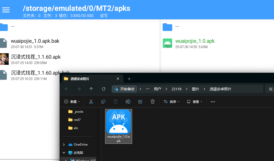This screenshot has height=161, width=274.
Task: Navigate up one level with the arrow icon
Action: click(91, 89)
